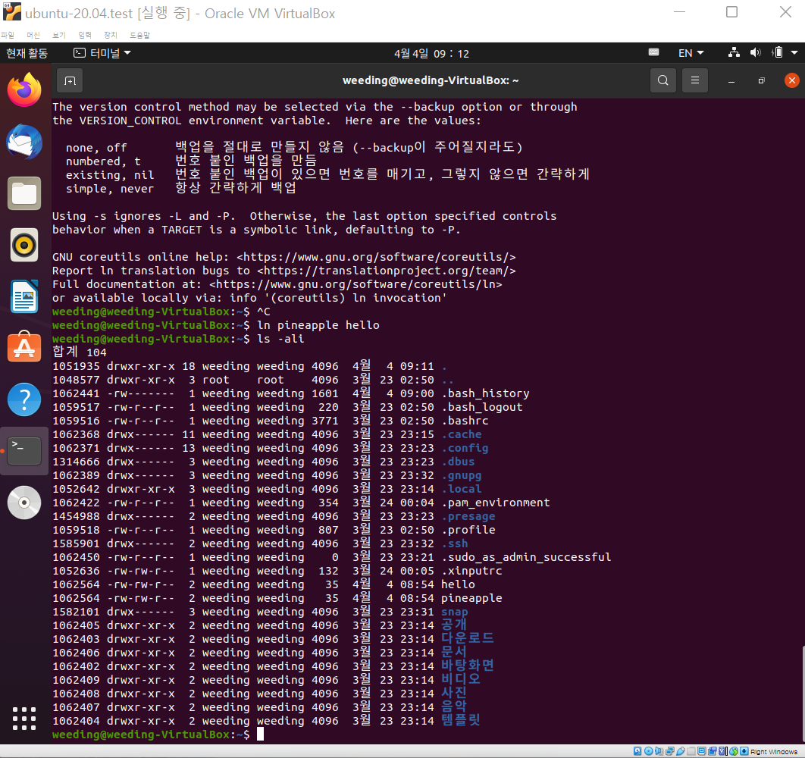
Task: Click the 템플릿 directory name
Action: point(461,720)
